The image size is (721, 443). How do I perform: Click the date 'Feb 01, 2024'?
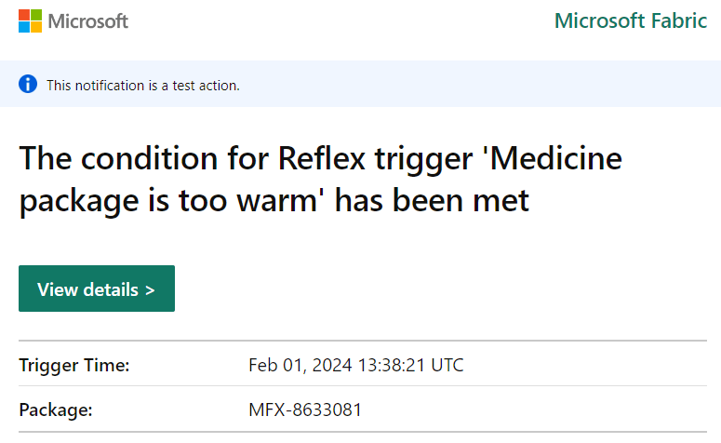click(x=299, y=365)
